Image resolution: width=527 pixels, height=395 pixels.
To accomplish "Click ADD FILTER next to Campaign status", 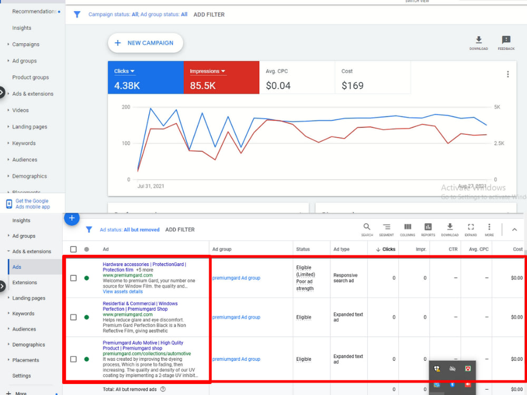I will (209, 14).
